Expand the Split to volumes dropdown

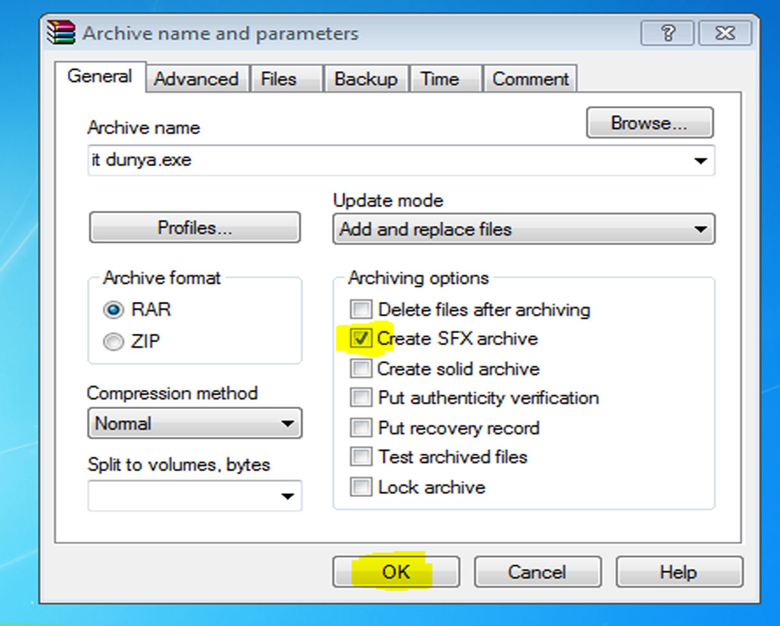tap(289, 496)
